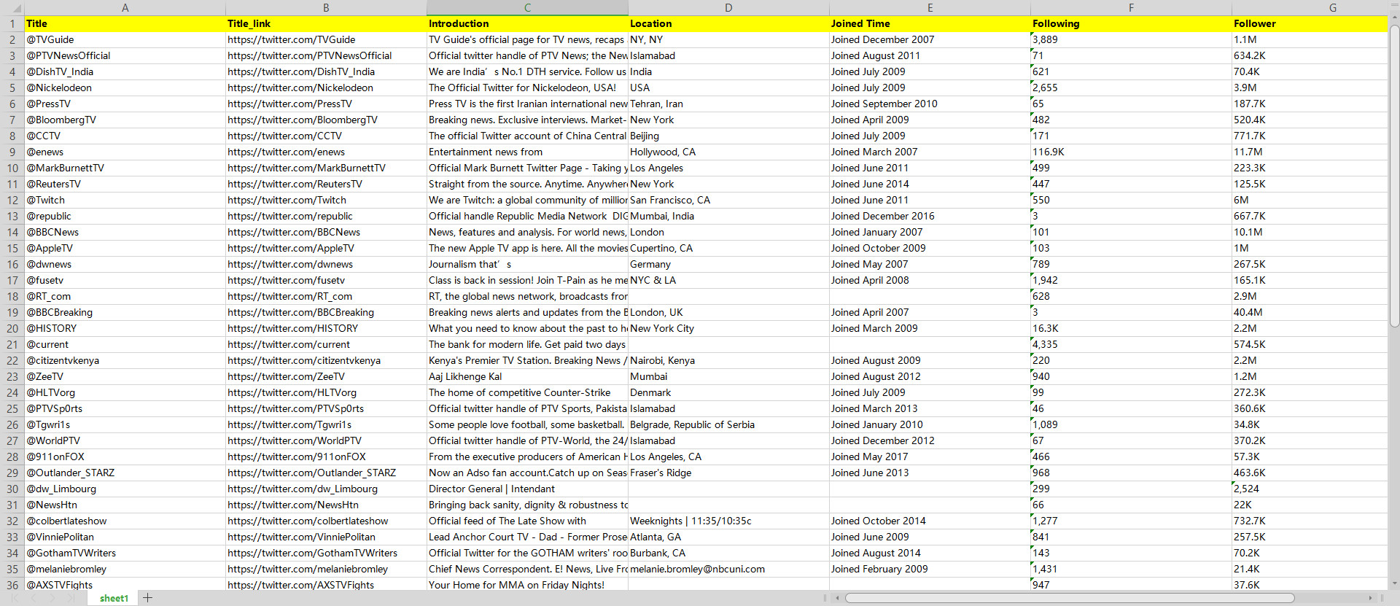Select the vertical scrollbar thumb
The height and width of the screenshot is (606, 1400).
(1394, 176)
